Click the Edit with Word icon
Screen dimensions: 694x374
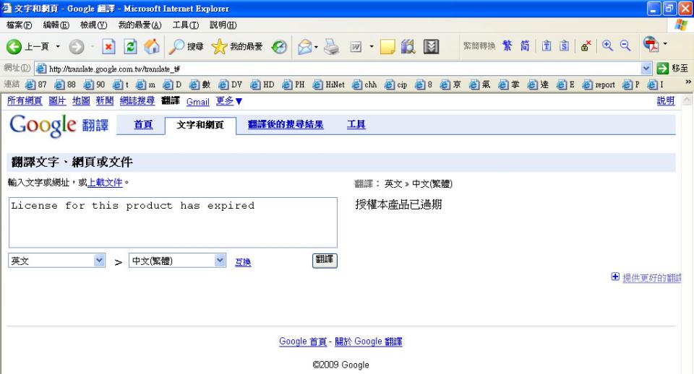pyautogui.click(x=356, y=46)
